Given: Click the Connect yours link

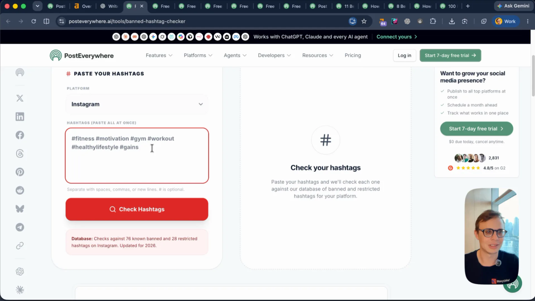Looking at the screenshot, I should [x=397, y=37].
